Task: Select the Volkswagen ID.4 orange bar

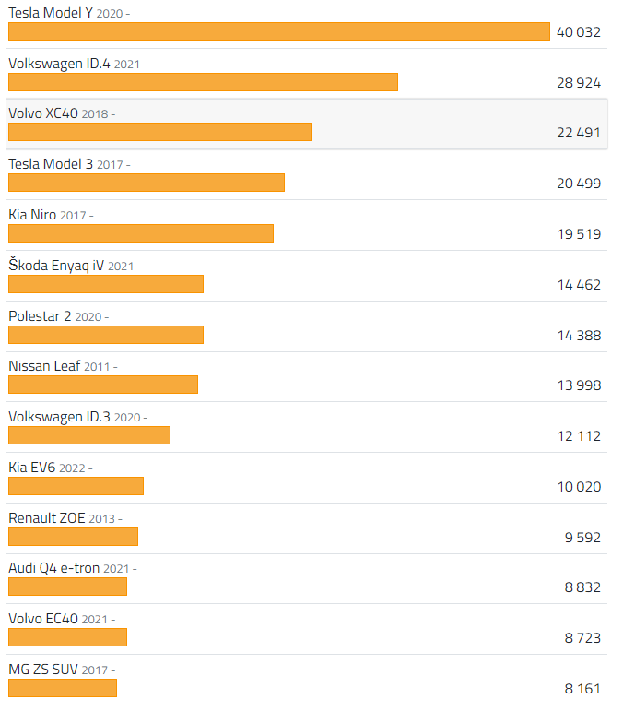Action: tap(203, 82)
